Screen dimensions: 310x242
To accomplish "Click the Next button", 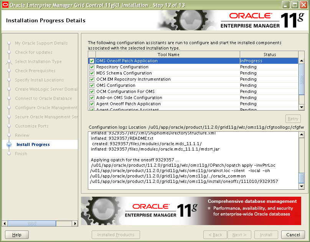I will pos(239,235).
